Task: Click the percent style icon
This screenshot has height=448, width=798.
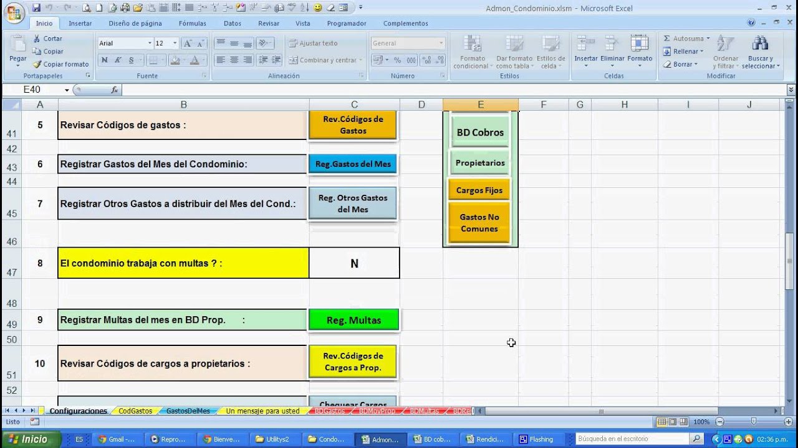Action: (x=397, y=60)
